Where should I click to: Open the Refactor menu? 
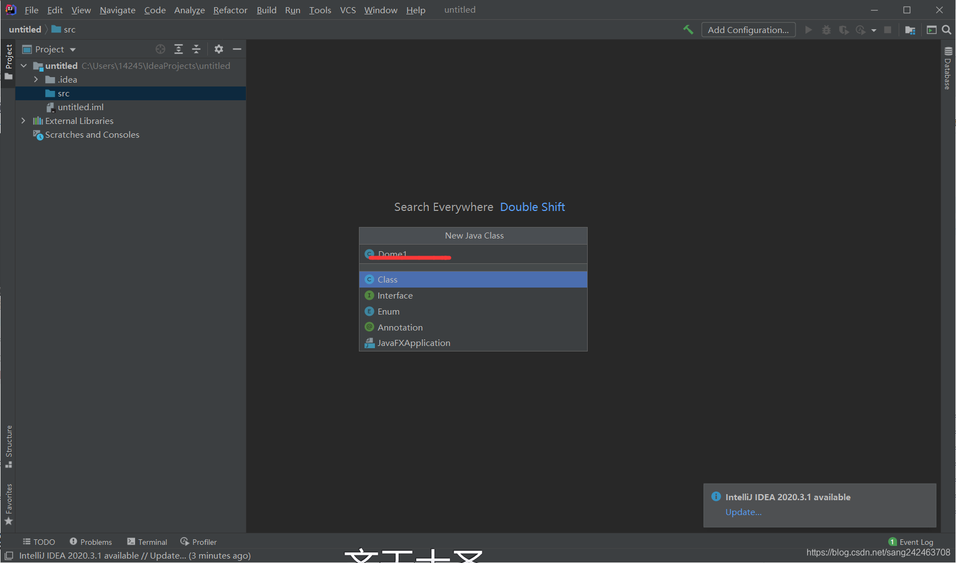coord(230,10)
